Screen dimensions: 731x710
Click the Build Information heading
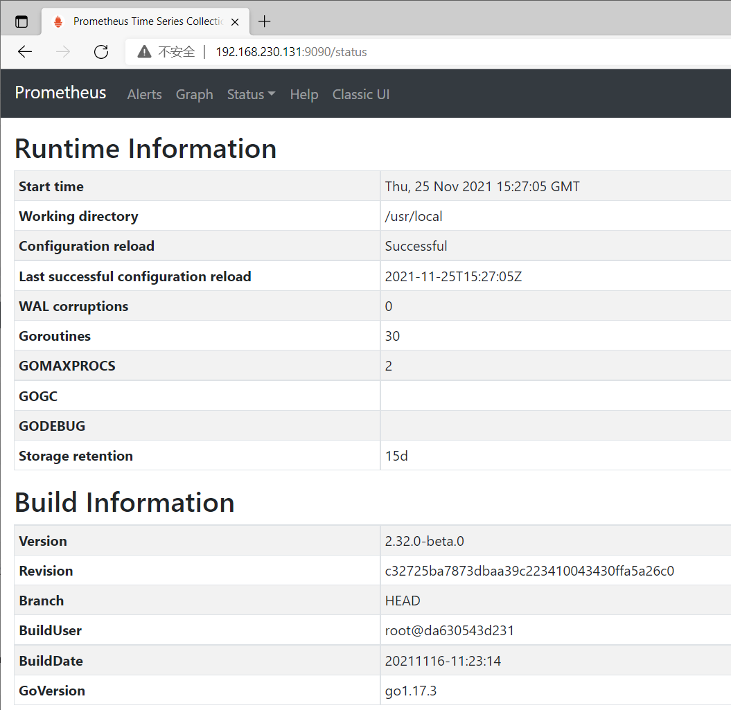tap(125, 503)
